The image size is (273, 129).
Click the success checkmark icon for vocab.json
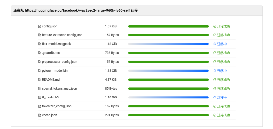click(215, 115)
